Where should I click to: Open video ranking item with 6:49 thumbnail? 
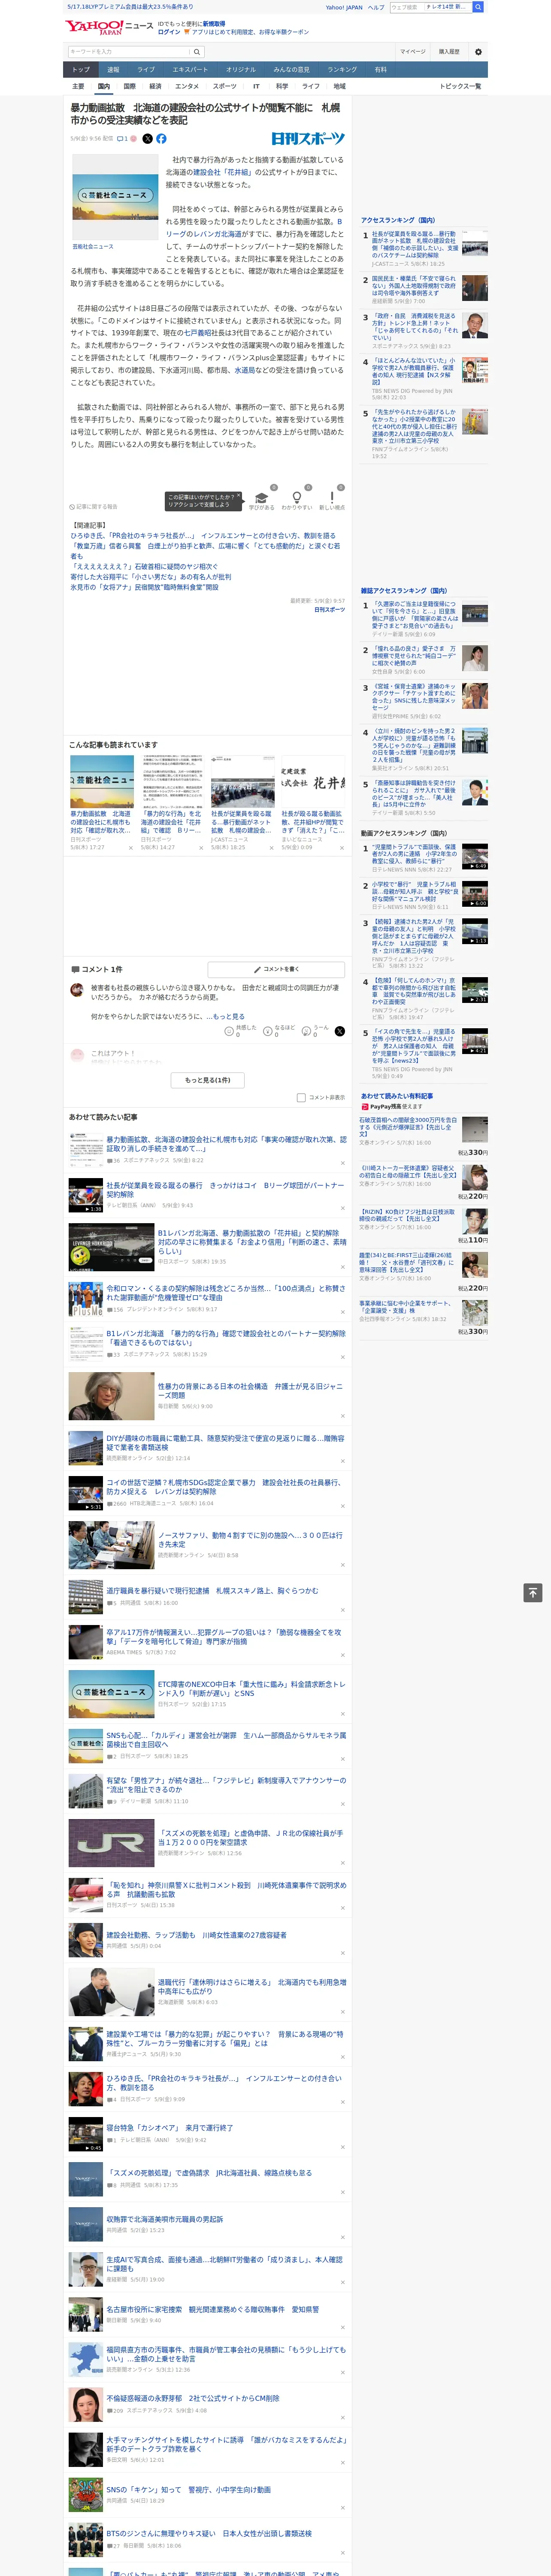point(475,857)
